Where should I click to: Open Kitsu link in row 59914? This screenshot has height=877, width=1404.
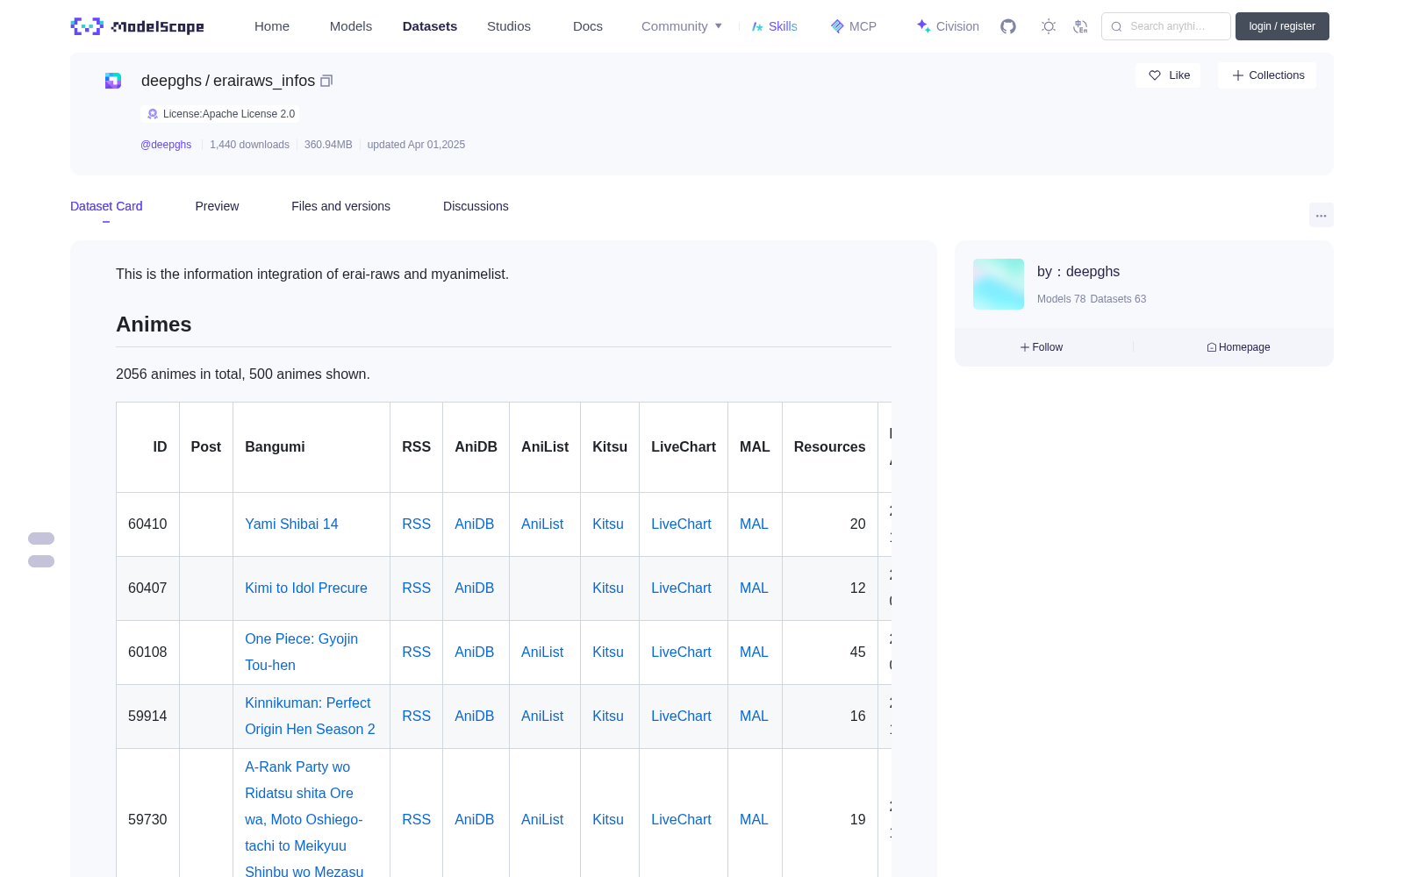tap(608, 716)
